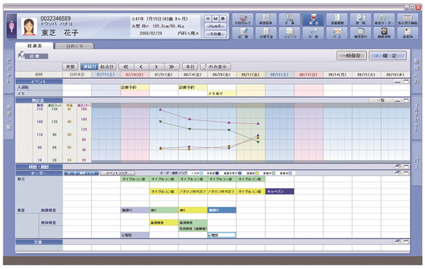Select the 09/11(金) date column header

pos(250,75)
